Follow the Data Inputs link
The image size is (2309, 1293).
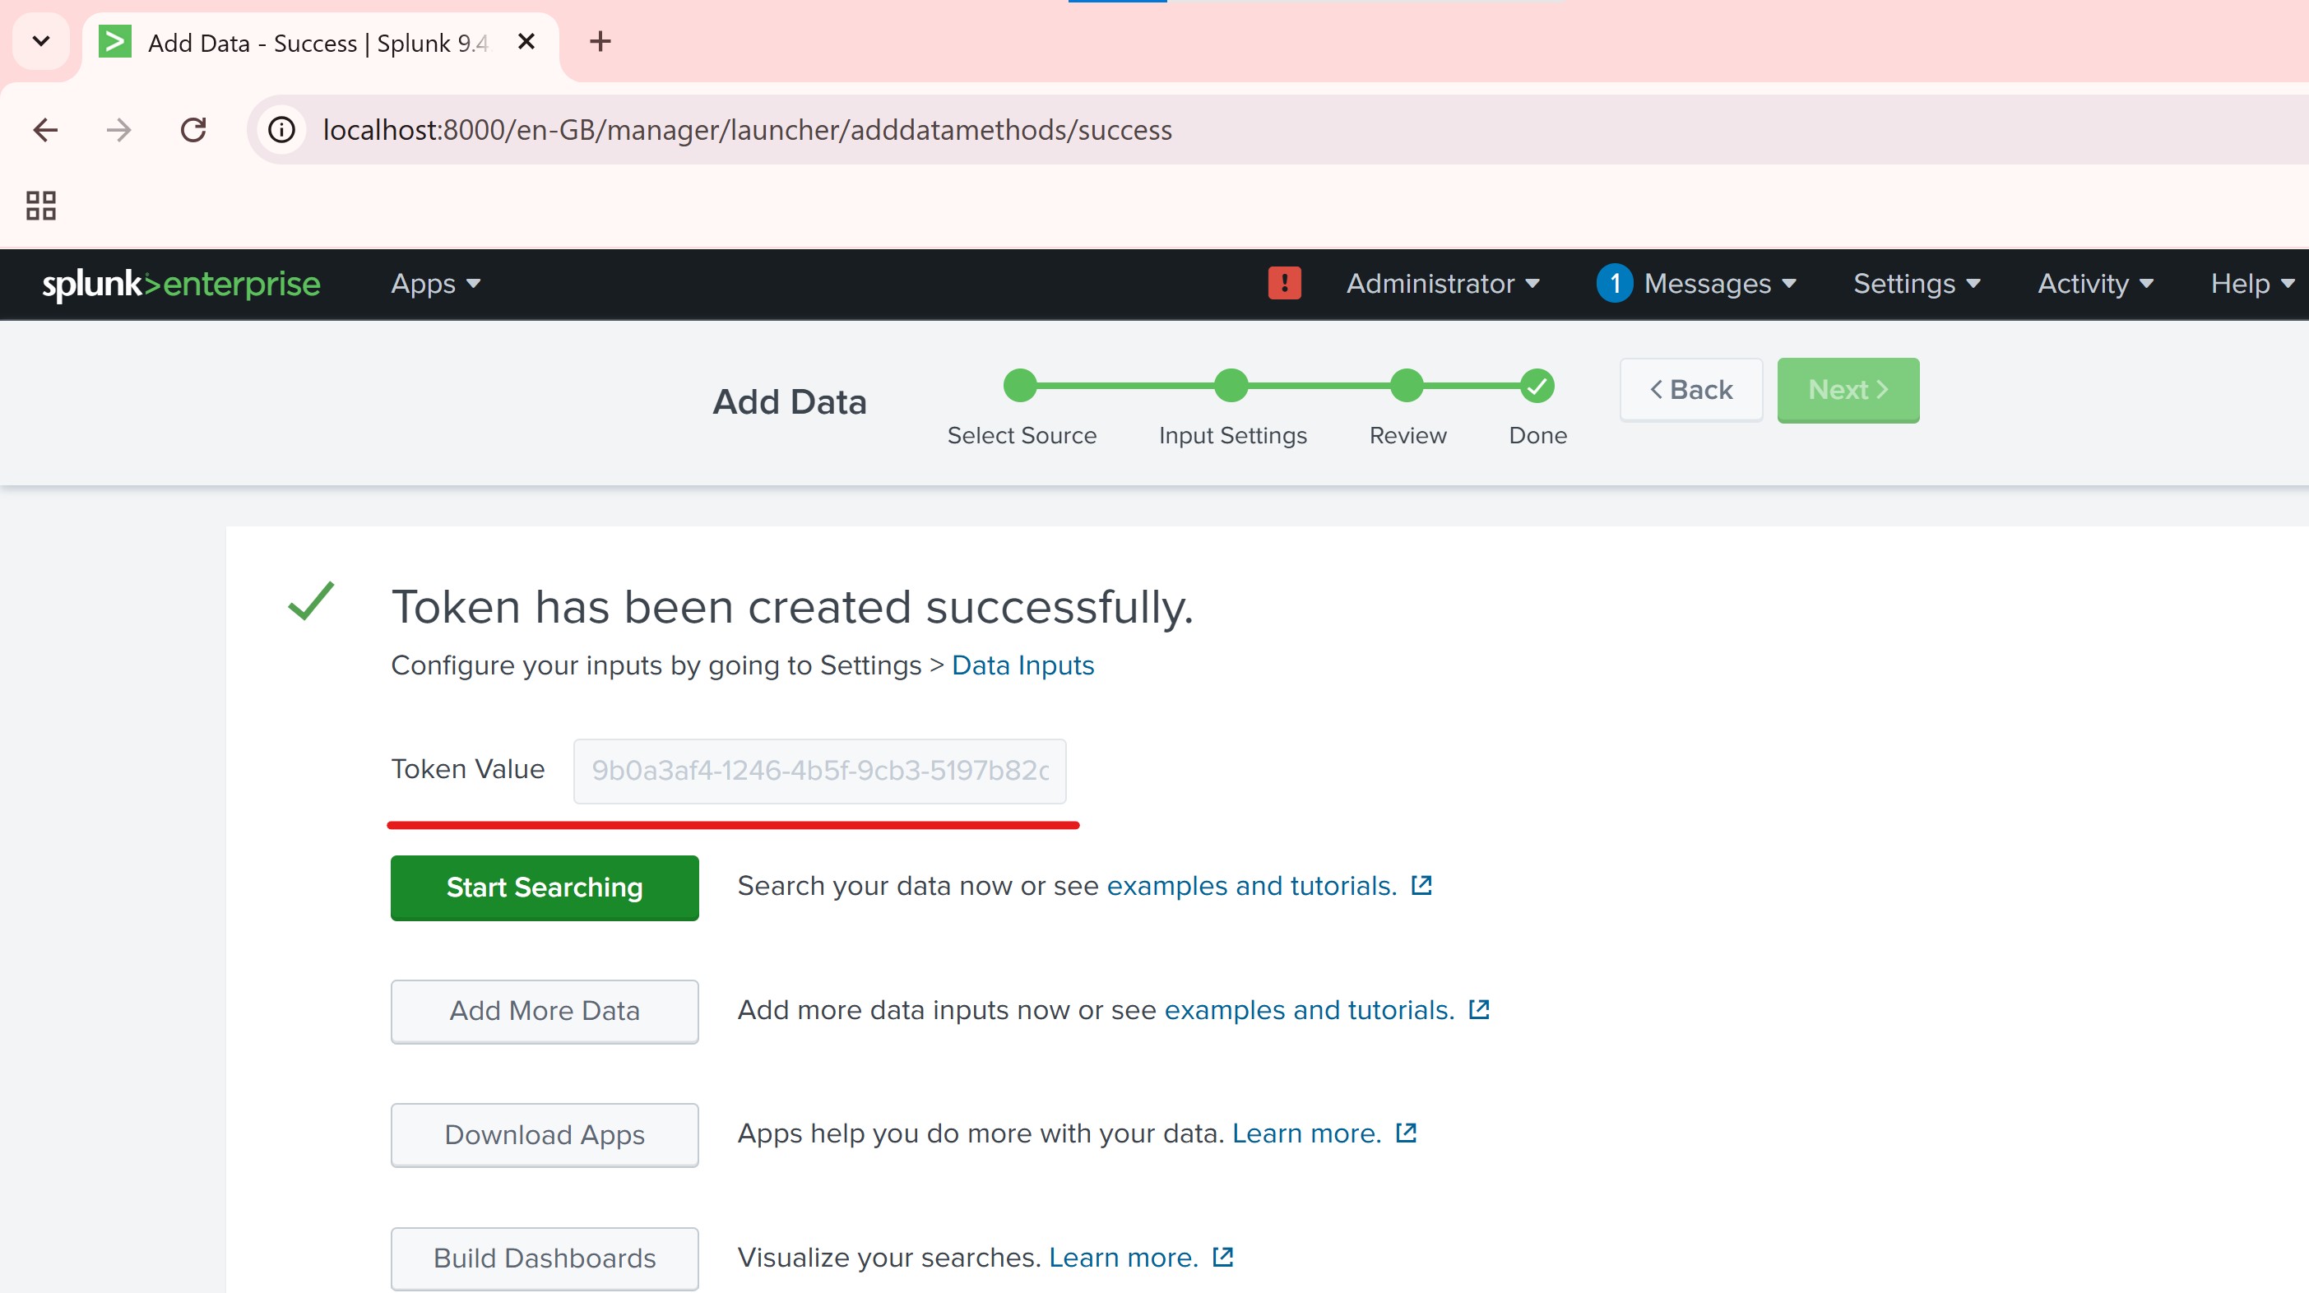[1022, 665]
